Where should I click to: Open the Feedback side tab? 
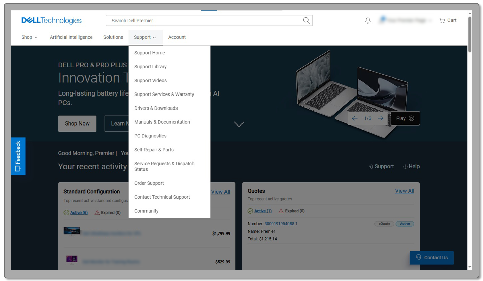click(18, 156)
